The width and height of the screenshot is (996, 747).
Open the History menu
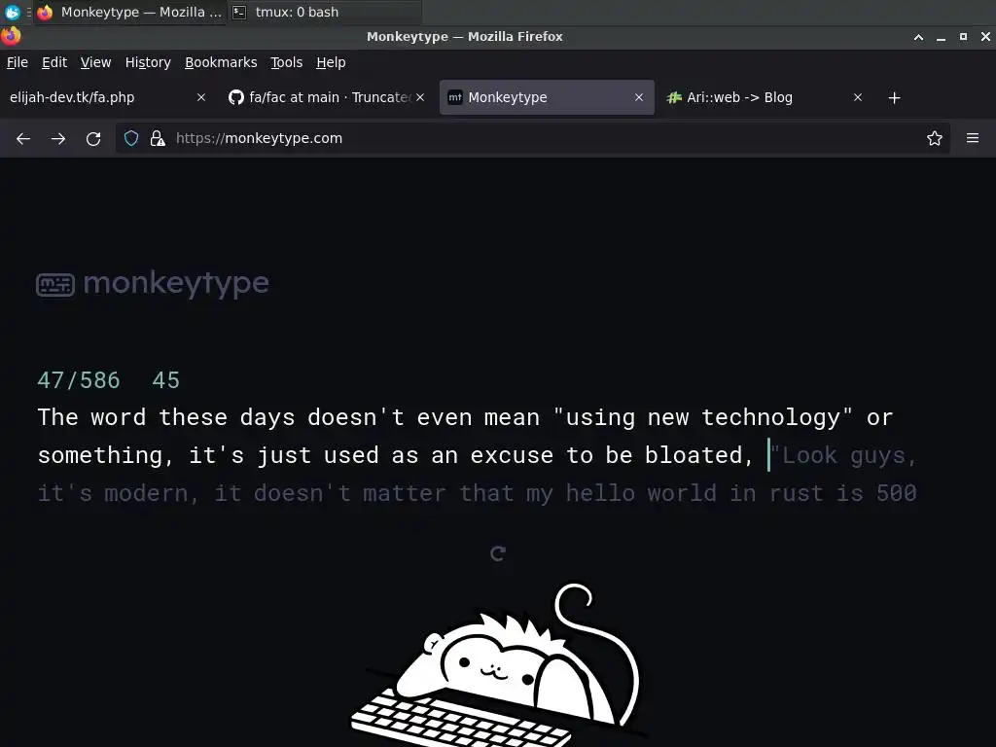[148, 62]
